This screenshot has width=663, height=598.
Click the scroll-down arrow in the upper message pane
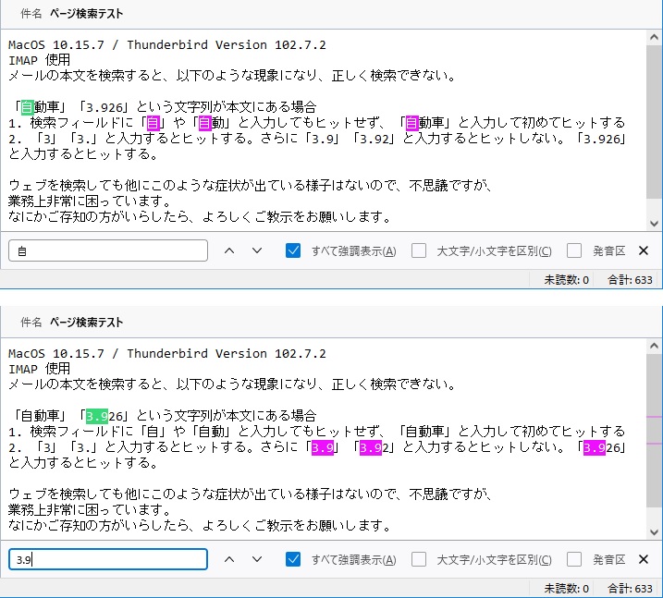[x=655, y=224]
